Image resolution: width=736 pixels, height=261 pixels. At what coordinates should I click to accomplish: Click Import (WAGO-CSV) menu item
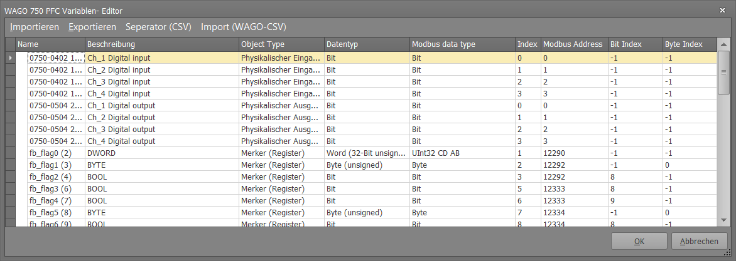click(244, 27)
